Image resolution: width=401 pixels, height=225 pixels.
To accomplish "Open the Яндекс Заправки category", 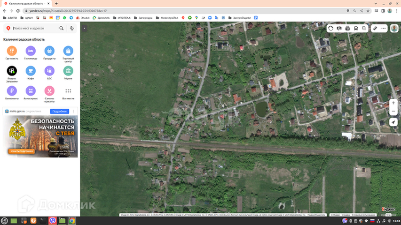I will pyautogui.click(x=12, y=71).
